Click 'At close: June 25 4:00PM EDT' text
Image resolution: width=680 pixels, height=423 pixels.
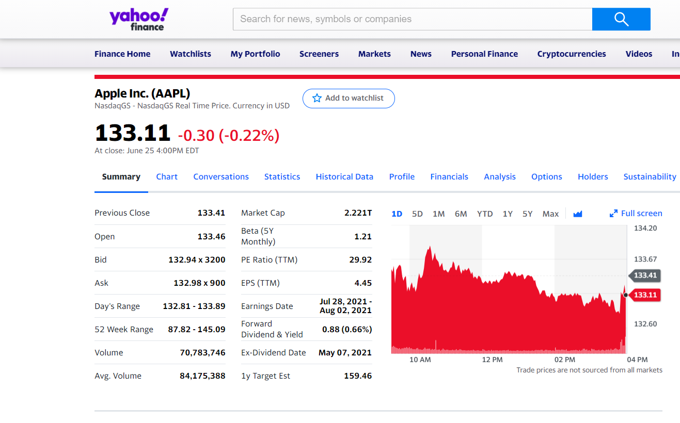click(147, 151)
